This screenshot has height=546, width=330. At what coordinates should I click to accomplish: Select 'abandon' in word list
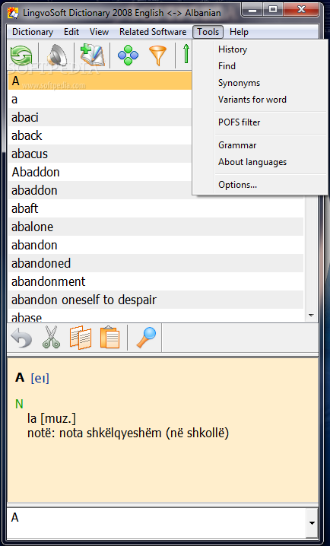[x=156, y=245]
